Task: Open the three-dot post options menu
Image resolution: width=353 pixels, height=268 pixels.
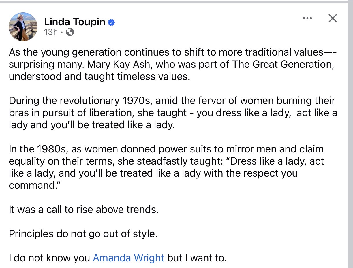Action: (x=307, y=18)
